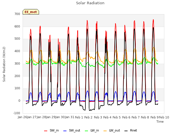Click the Feb 3 x-axis tick label

pyautogui.click(x=98, y=117)
